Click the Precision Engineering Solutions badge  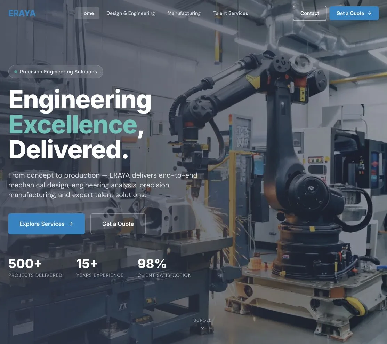(x=56, y=72)
